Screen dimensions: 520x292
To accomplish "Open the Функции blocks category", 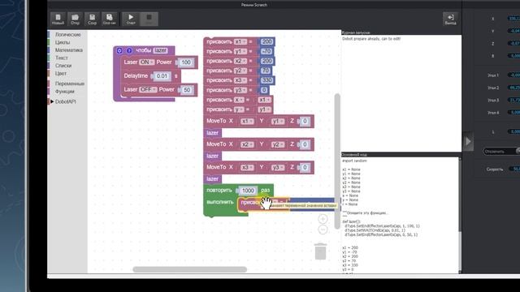I will 65,92.
